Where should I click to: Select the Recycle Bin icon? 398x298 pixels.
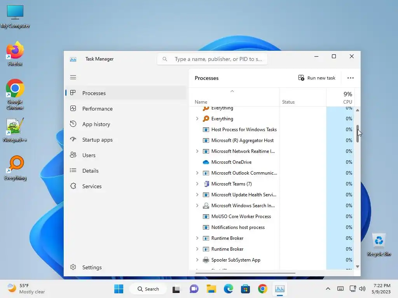(x=379, y=245)
